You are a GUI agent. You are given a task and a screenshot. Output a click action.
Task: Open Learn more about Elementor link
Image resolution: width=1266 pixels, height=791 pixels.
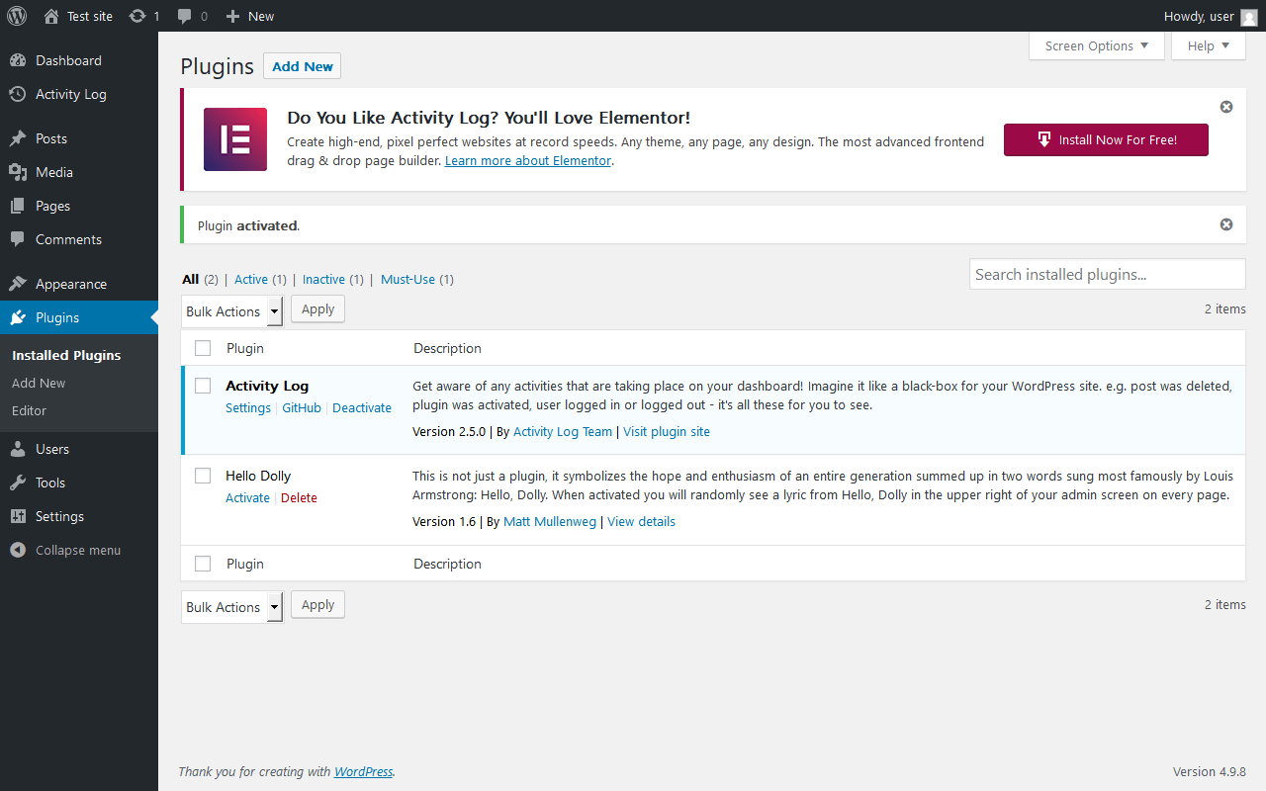point(528,160)
